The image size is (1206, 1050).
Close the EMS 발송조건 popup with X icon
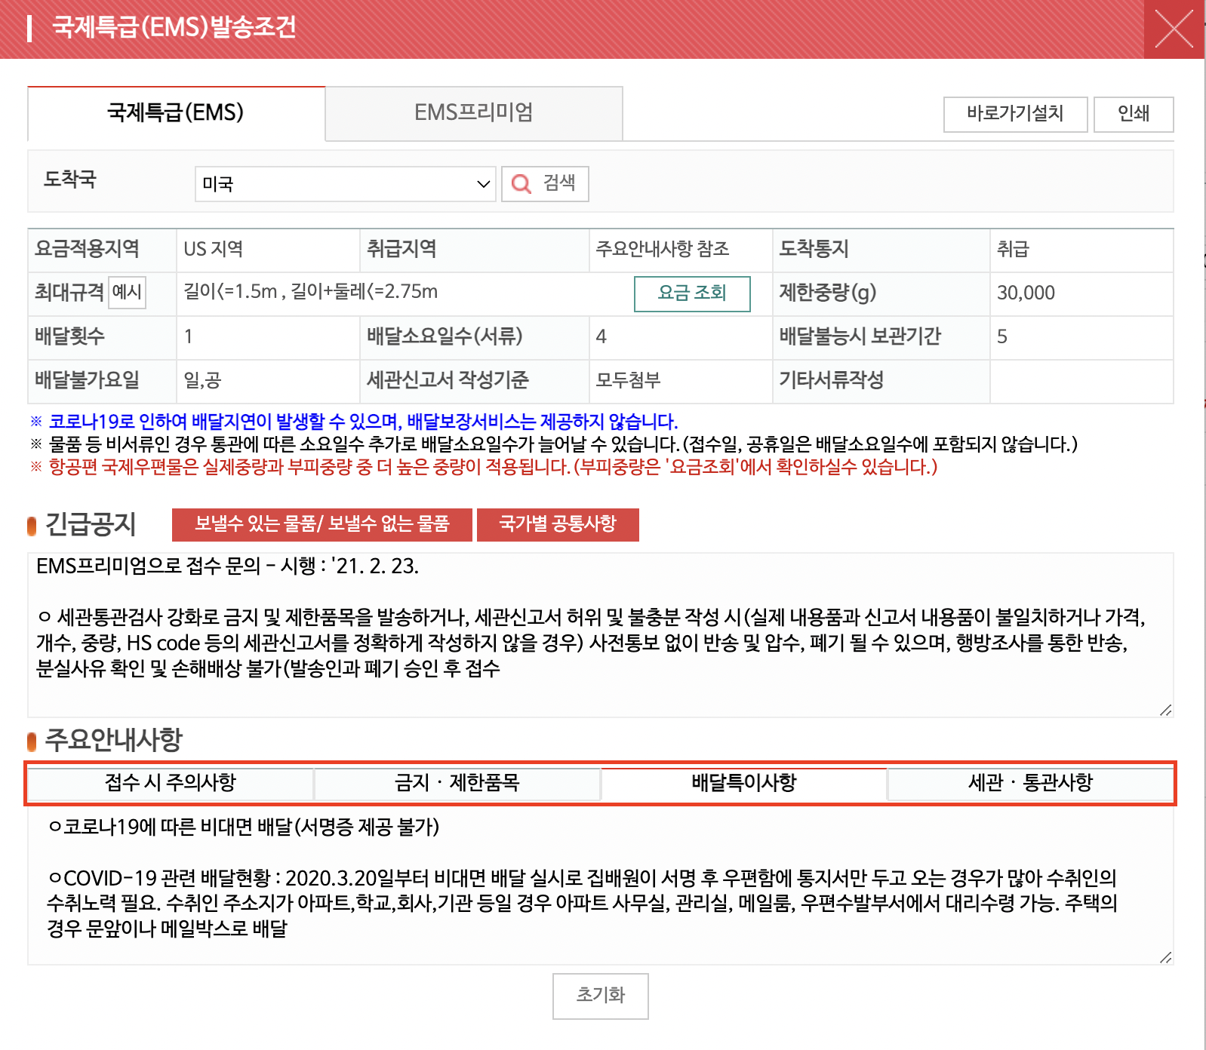(x=1174, y=29)
